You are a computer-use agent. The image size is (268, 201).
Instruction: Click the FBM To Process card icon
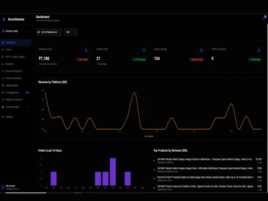point(259,50)
